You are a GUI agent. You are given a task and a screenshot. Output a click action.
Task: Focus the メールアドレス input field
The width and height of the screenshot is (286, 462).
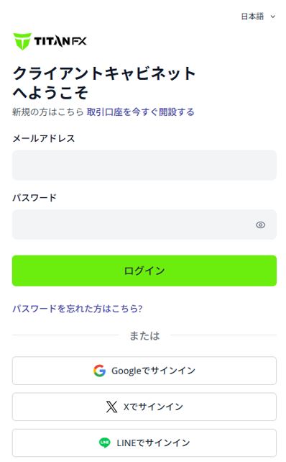click(x=144, y=166)
